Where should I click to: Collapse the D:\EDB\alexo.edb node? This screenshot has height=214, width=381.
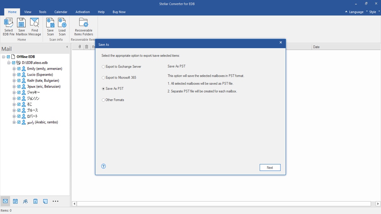9,63
